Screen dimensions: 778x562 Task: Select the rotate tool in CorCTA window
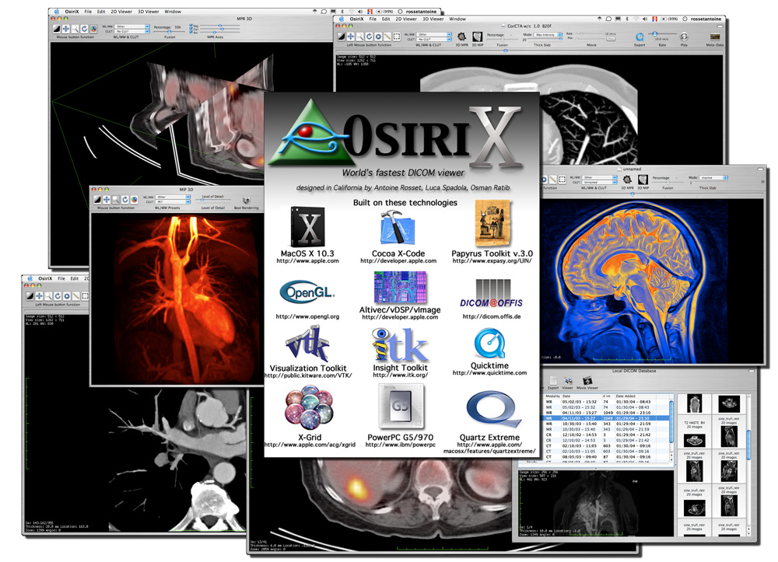(369, 37)
